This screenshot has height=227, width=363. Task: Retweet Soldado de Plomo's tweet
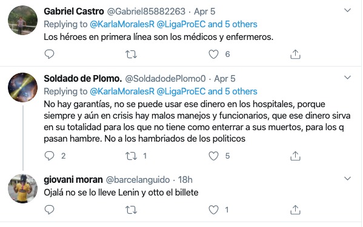[x=131, y=156]
